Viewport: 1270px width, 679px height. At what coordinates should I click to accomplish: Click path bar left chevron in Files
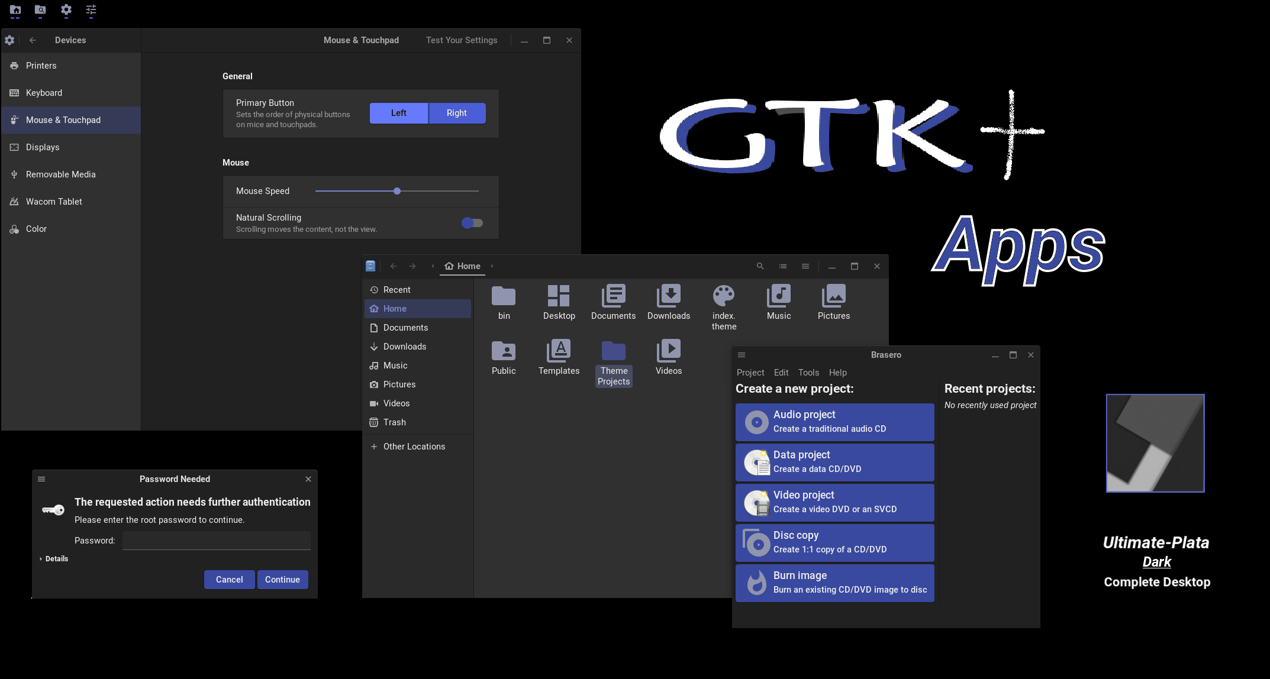433,266
